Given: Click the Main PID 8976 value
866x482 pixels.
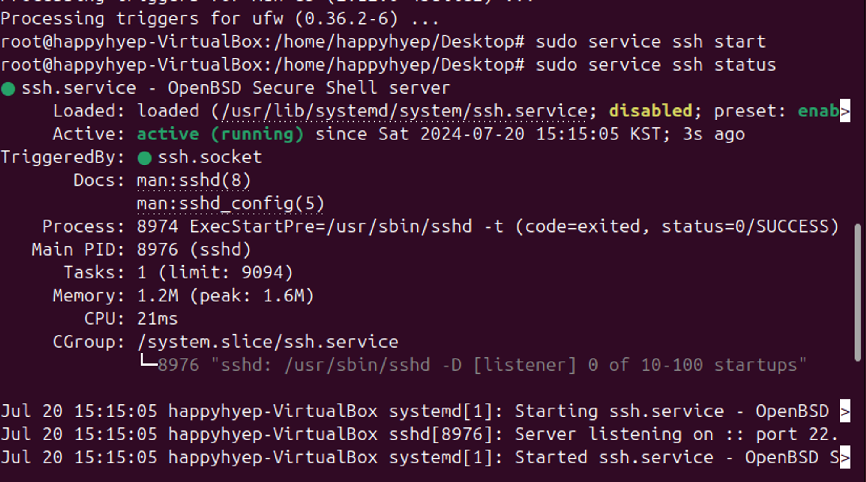Looking at the screenshot, I should (x=194, y=249).
